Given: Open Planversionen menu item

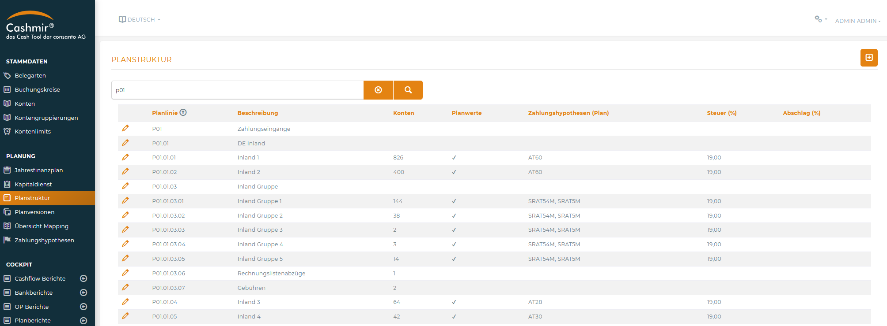Looking at the screenshot, I should [x=34, y=212].
